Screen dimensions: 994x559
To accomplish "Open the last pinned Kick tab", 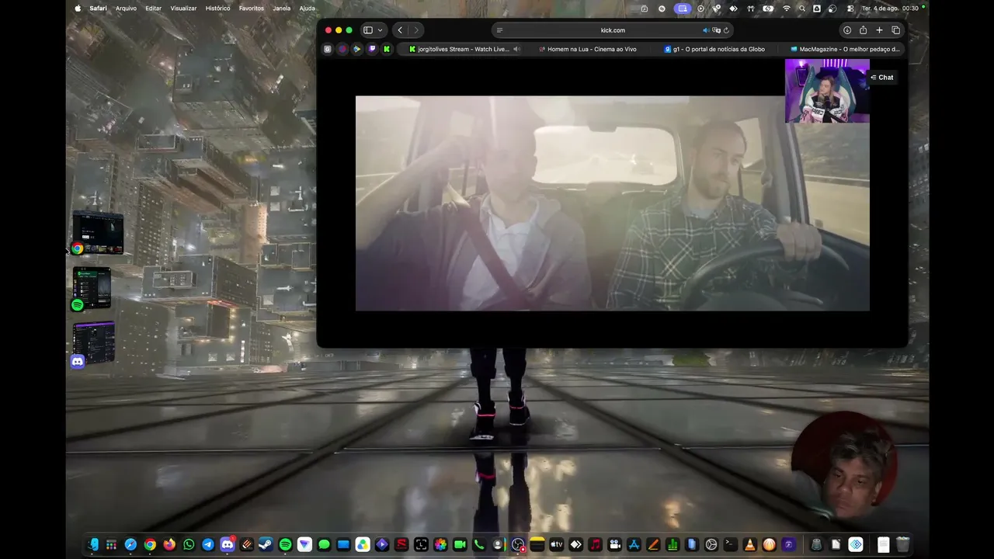I will pos(387,49).
